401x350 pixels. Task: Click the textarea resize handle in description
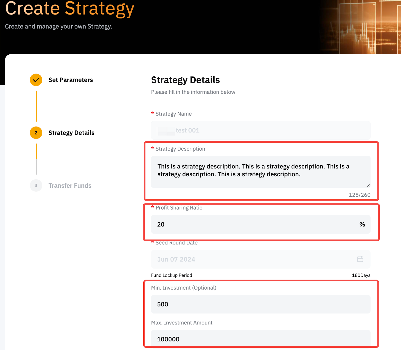tap(368, 186)
